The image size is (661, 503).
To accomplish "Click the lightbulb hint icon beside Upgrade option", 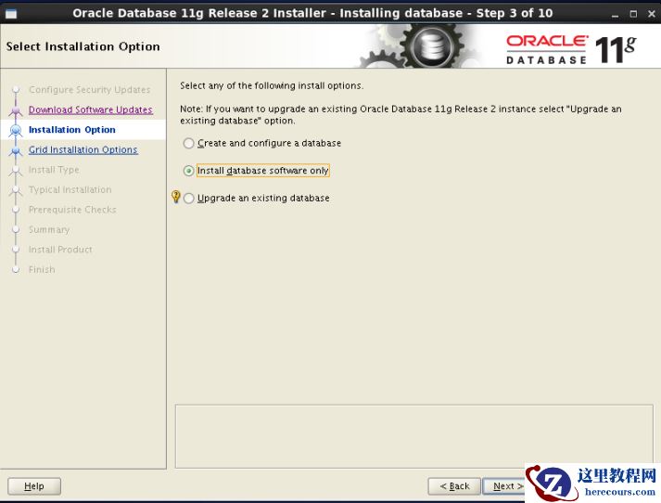I will click(x=176, y=197).
